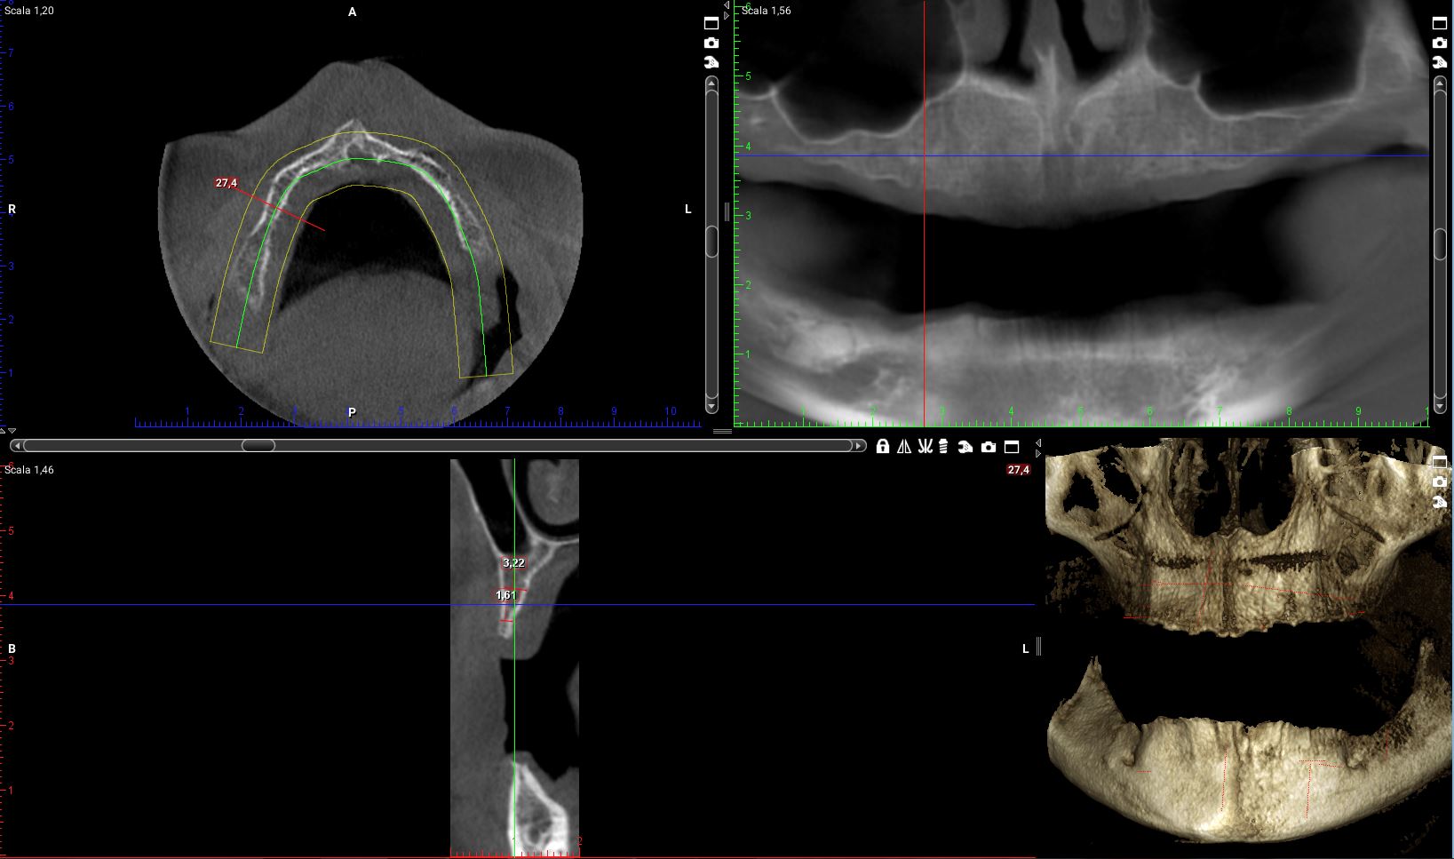Click the axial view slice slider thumb
The height and width of the screenshot is (859, 1454).
point(711,242)
